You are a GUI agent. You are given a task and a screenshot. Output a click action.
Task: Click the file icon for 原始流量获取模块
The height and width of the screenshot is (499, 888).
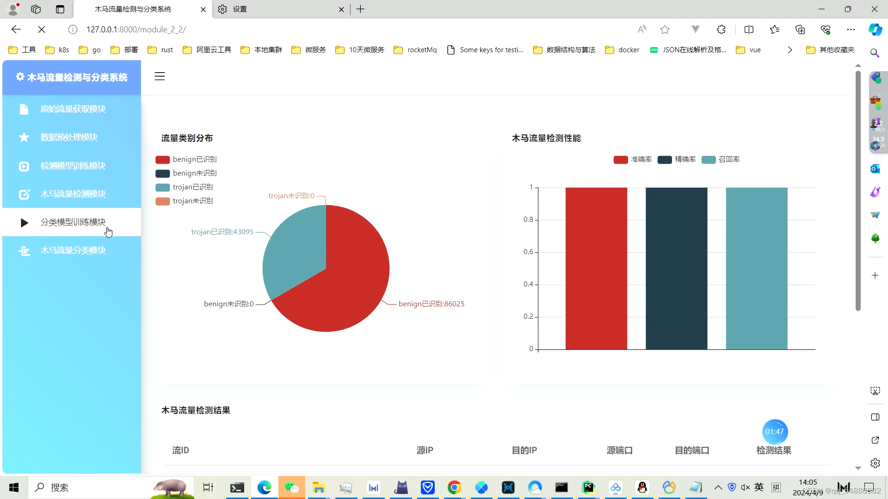[x=24, y=109]
